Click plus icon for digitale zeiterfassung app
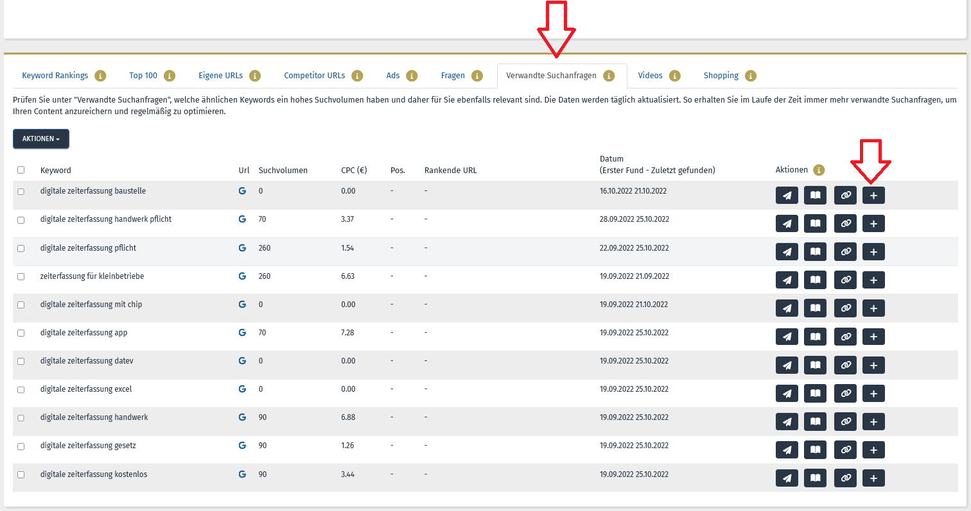This screenshot has height=511, width=971. (x=873, y=337)
